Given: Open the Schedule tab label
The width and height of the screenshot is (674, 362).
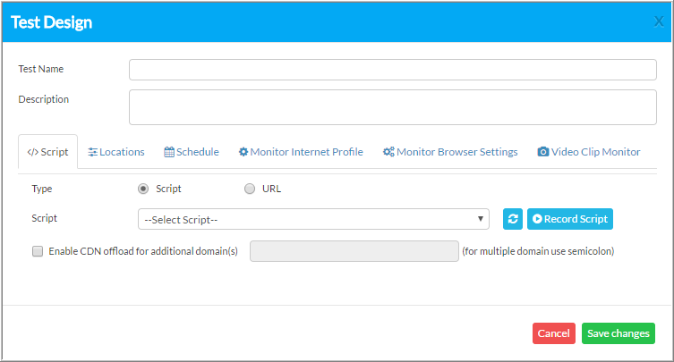Looking at the screenshot, I should [197, 152].
